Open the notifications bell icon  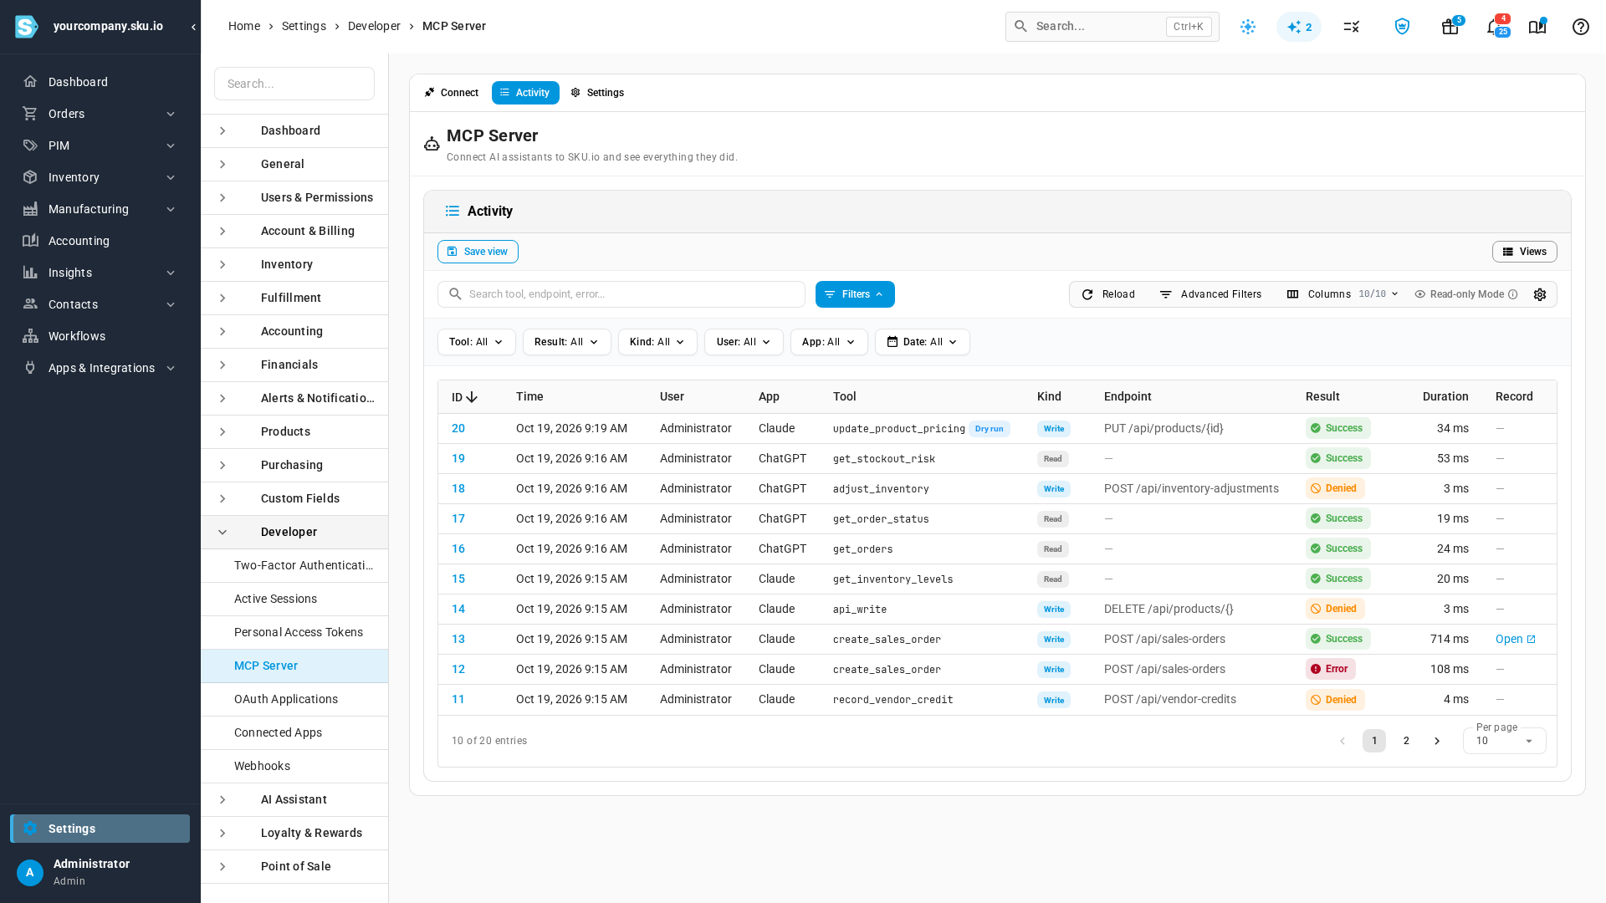(1496, 27)
